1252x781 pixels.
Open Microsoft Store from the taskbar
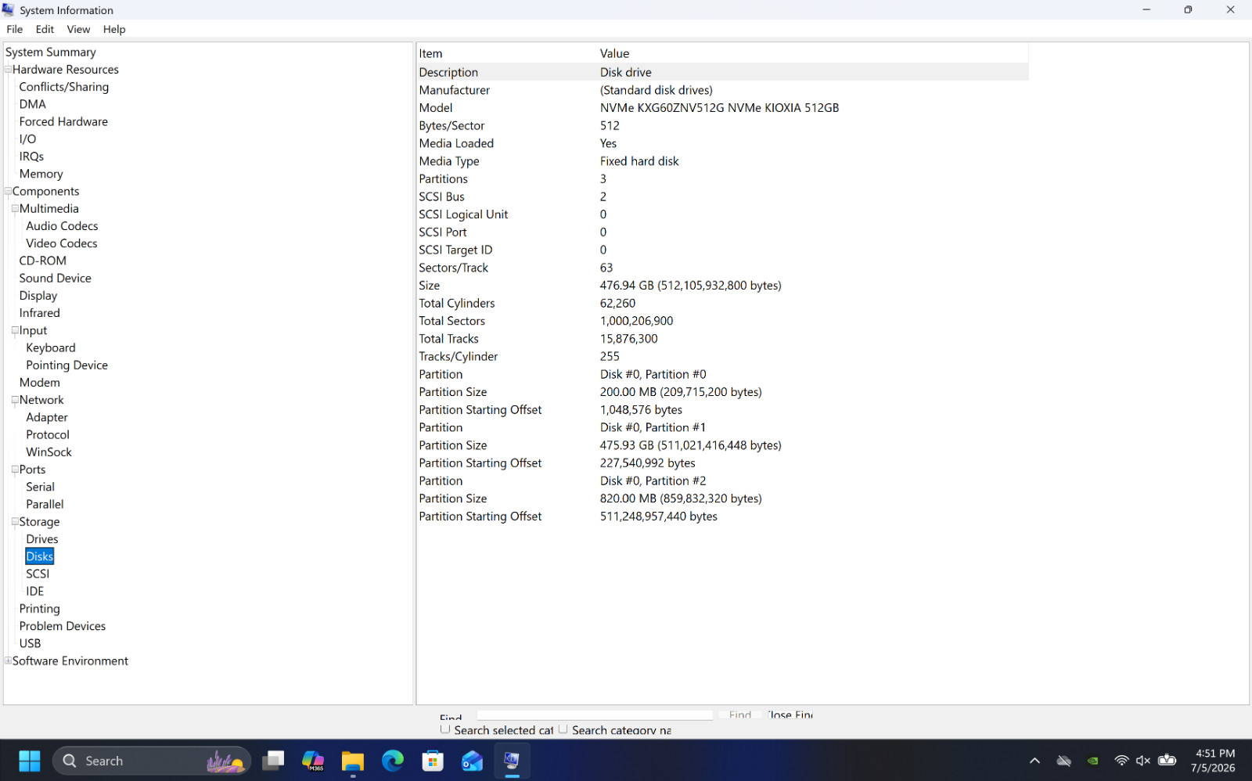(433, 761)
